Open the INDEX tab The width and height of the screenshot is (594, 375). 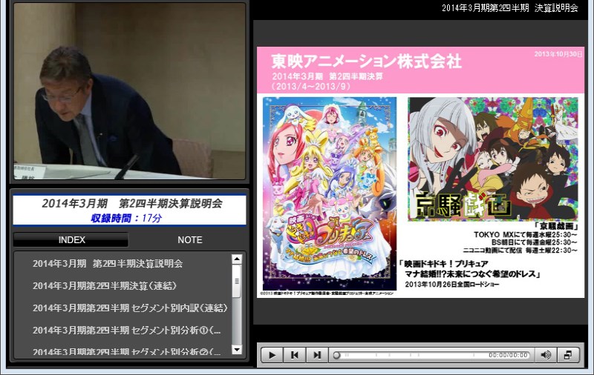pos(71,240)
